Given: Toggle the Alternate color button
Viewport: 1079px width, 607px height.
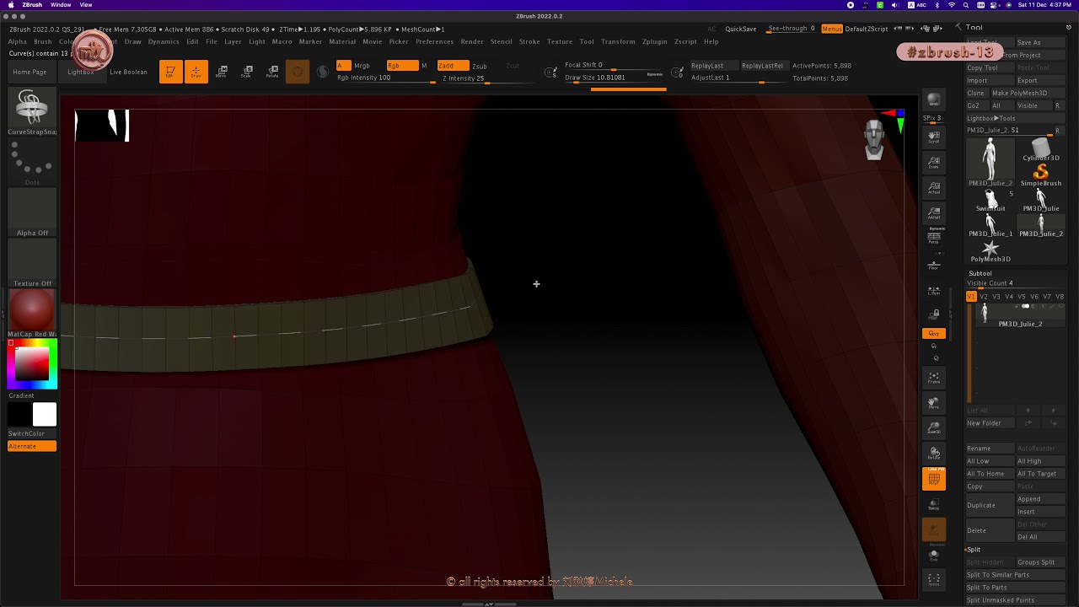Looking at the screenshot, I should [x=32, y=446].
